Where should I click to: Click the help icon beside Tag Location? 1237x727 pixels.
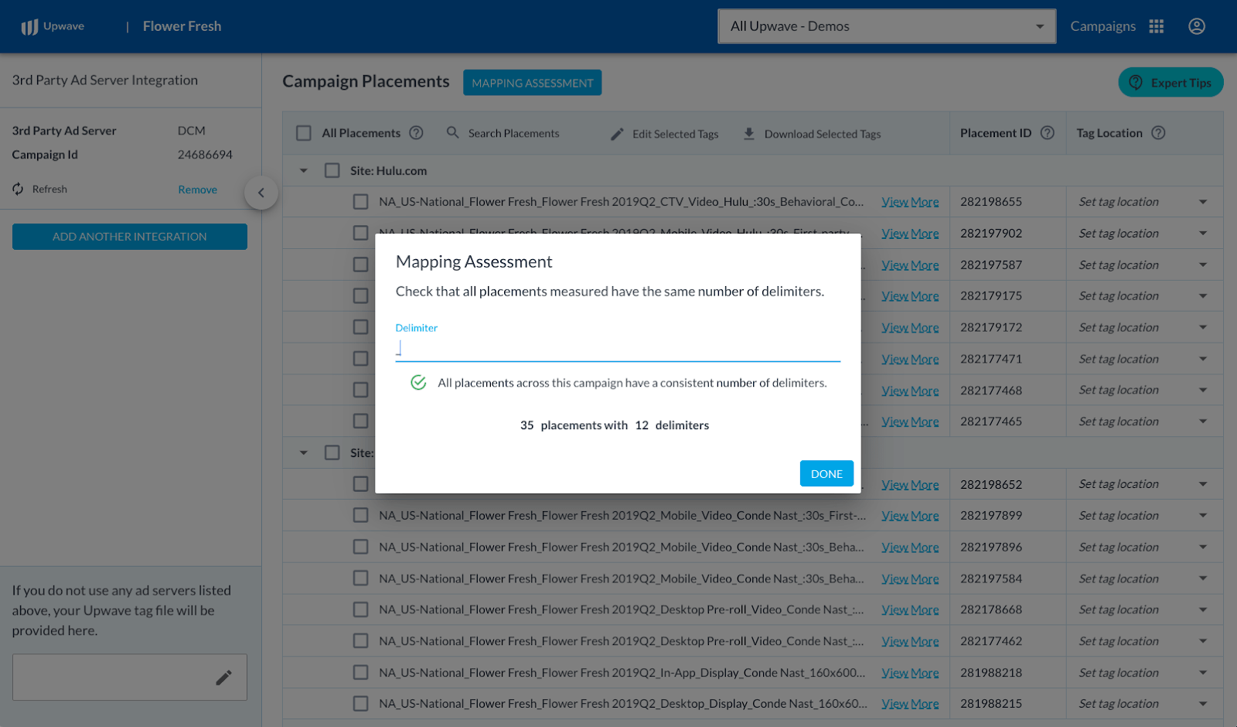(x=1157, y=133)
